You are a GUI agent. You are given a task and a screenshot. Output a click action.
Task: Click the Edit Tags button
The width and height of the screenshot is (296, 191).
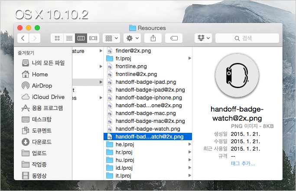174,38
